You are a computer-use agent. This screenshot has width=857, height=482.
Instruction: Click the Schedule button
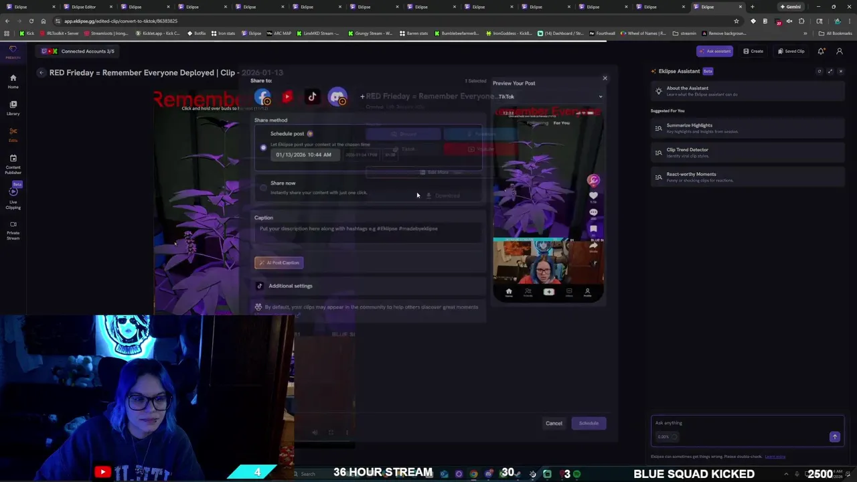(589, 423)
